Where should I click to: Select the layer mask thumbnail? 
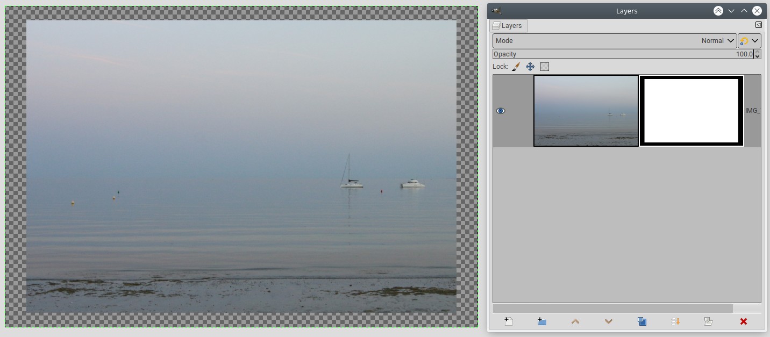coord(691,111)
